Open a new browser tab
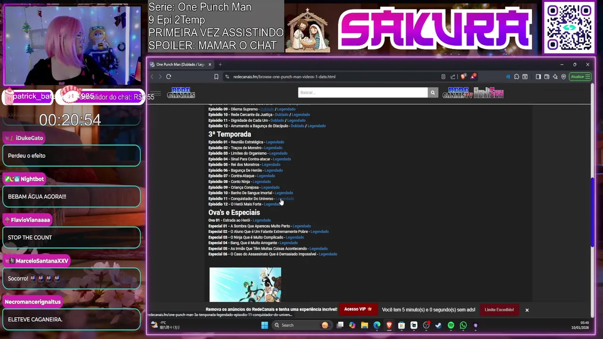The image size is (603, 339). [x=220, y=65]
